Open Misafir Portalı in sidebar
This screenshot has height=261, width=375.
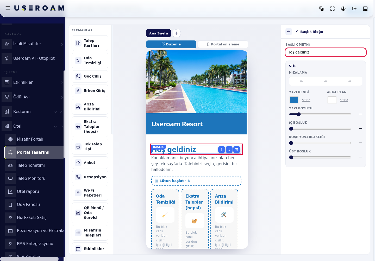pyautogui.click(x=34, y=139)
